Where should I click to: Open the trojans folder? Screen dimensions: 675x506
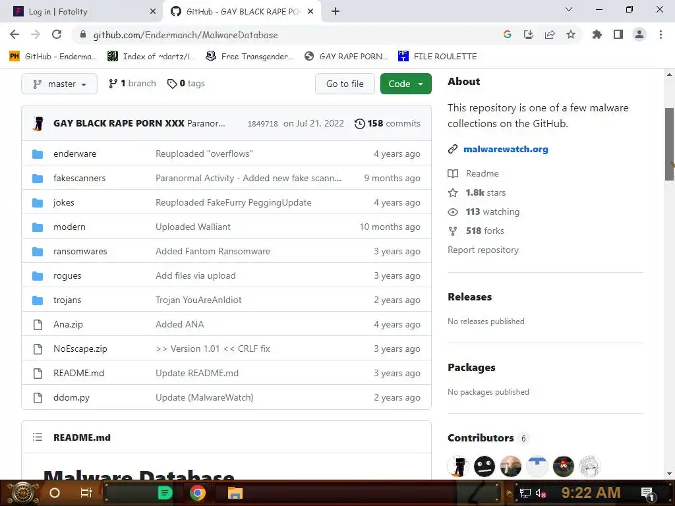tap(67, 300)
